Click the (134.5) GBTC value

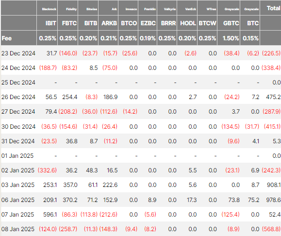pyautogui.click(x=231, y=126)
